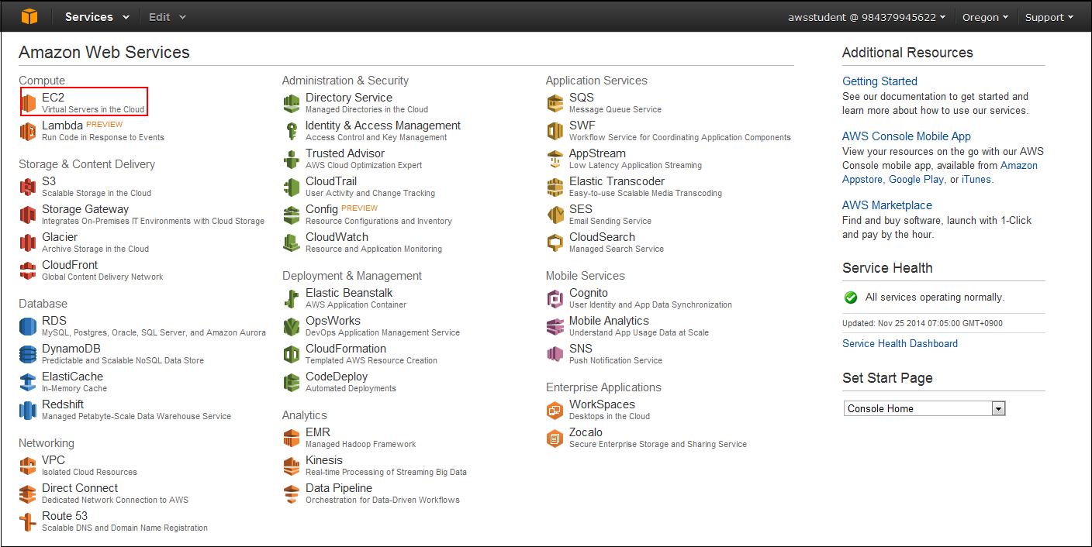This screenshot has width=1092, height=547.
Task: Open the Oregon region selector
Action: [x=985, y=17]
